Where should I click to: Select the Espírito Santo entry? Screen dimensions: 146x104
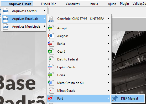pyautogui.click(x=79, y=67)
